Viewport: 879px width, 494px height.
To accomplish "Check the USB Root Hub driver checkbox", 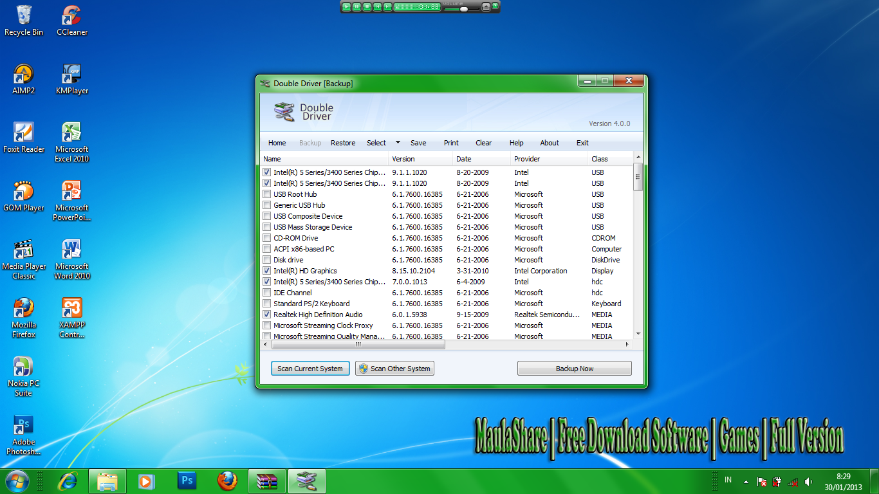I will click(x=266, y=194).
